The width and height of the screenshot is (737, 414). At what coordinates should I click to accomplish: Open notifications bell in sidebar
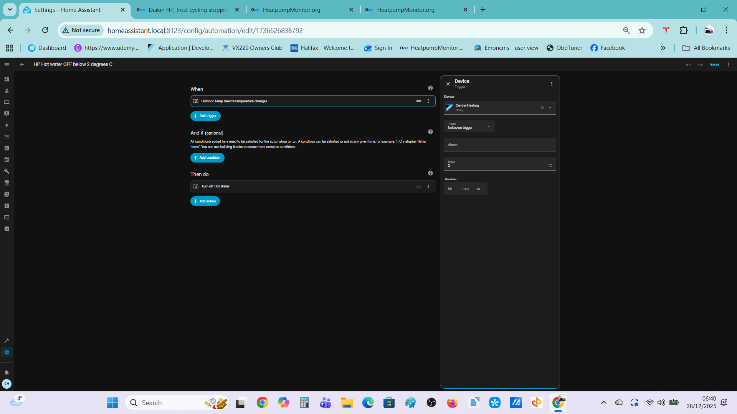click(7, 372)
